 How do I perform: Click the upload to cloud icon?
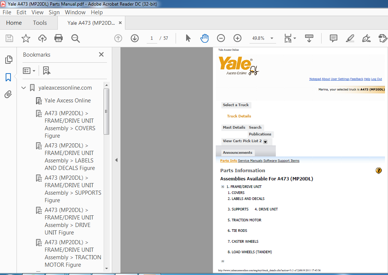pyautogui.click(x=42, y=38)
